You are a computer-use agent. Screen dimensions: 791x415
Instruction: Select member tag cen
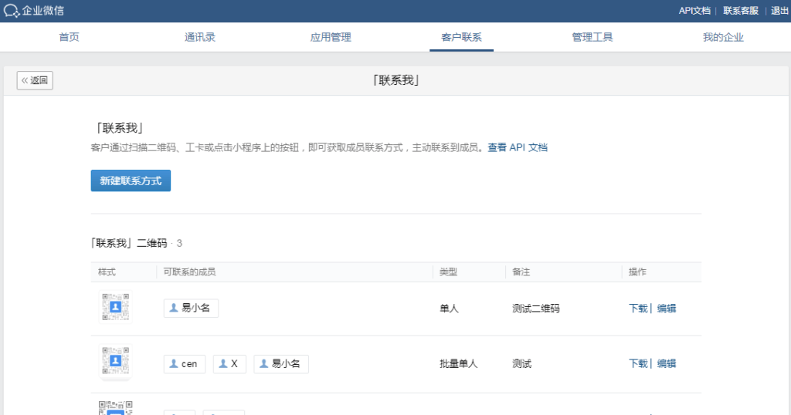click(184, 363)
